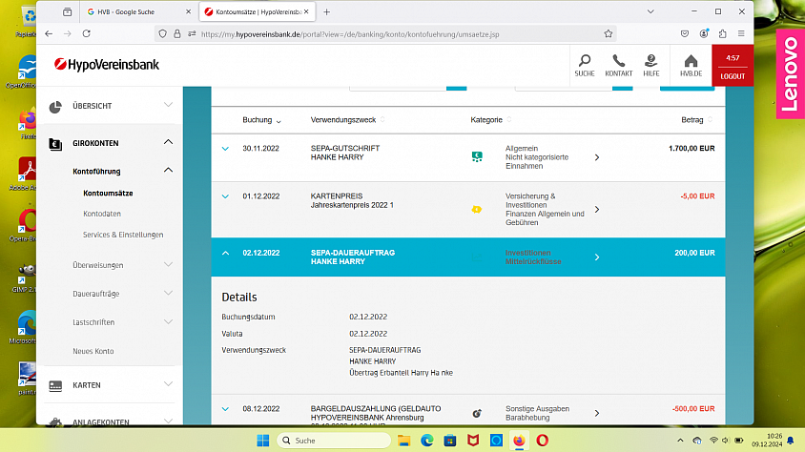Click the GIROKONTEN wallet icon
The width and height of the screenshot is (805, 452).
[55, 144]
